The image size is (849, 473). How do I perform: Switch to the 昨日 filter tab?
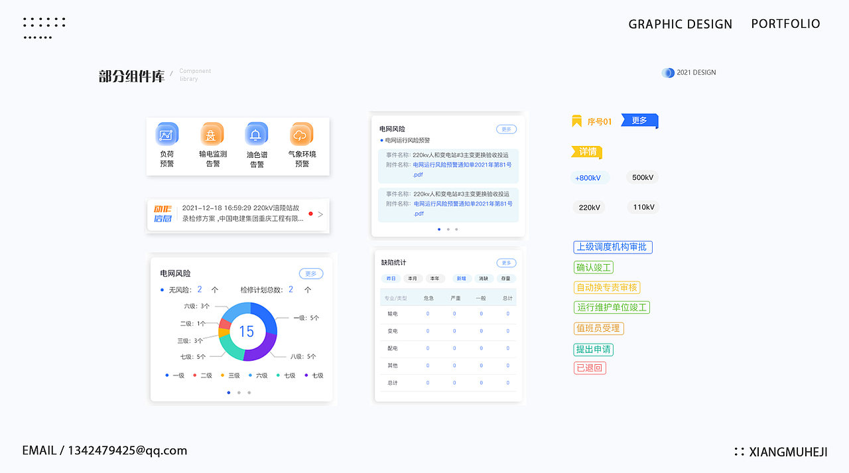(391, 279)
